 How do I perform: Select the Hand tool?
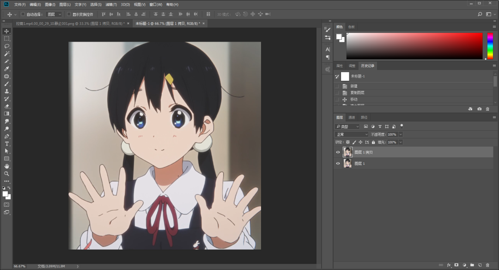coord(6,166)
